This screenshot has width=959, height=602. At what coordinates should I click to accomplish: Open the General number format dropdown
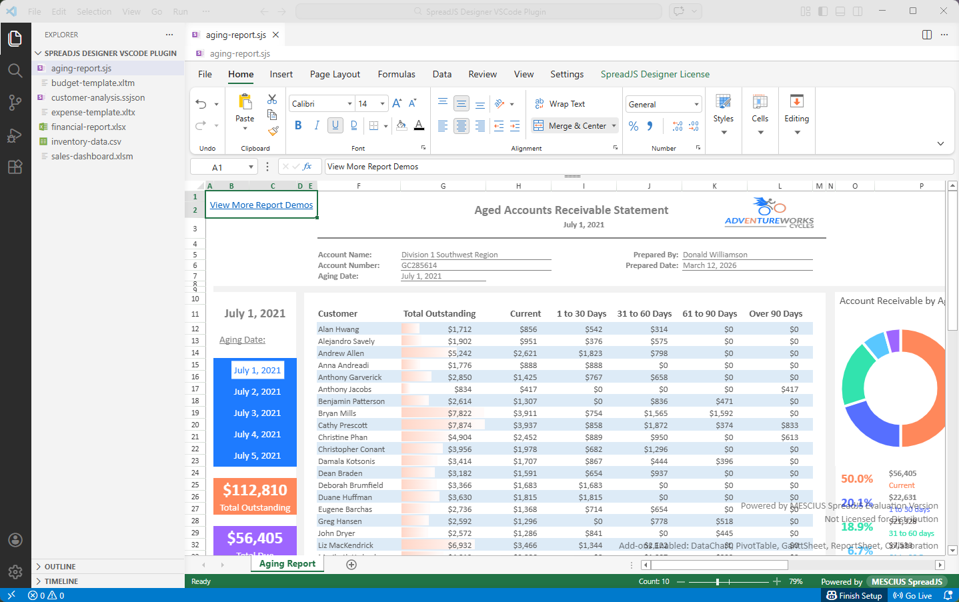(697, 105)
